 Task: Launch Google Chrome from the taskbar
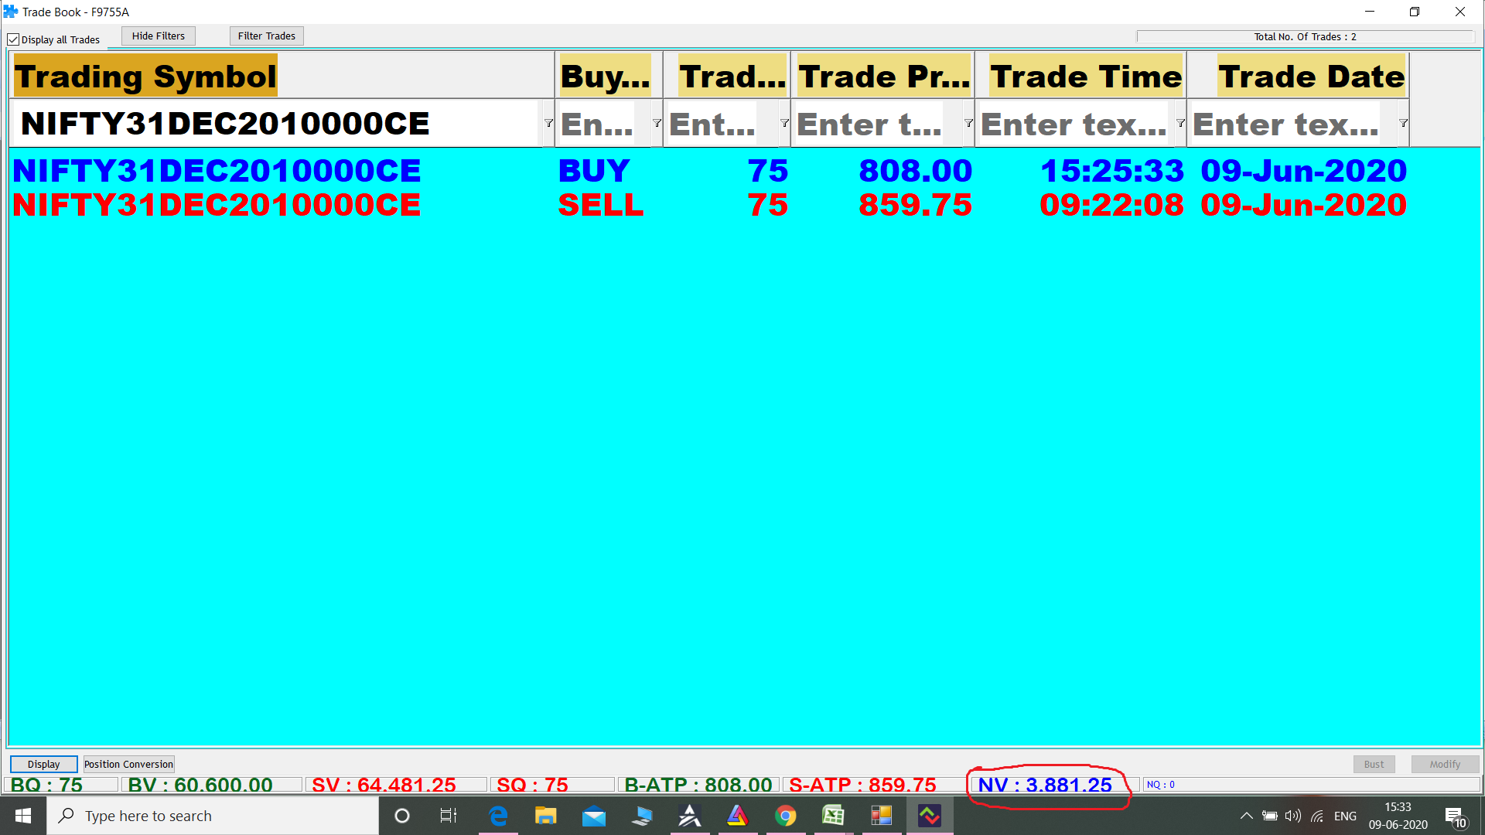(x=786, y=816)
